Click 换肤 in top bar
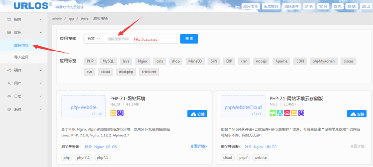The image size is (373, 167). point(352,6)
